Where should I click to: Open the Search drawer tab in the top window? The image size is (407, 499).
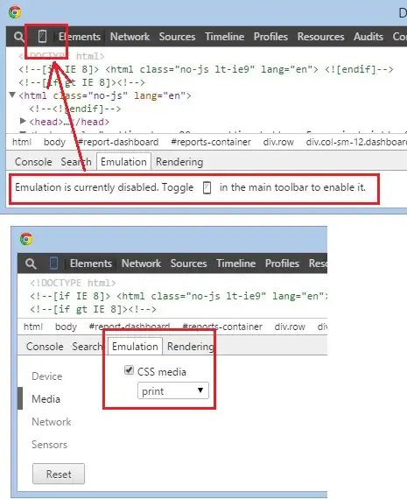(x=76, y=162)
